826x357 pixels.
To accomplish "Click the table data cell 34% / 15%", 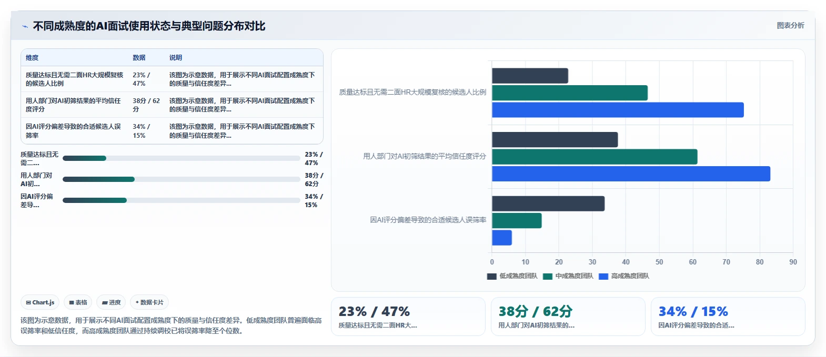I will 146,131.
